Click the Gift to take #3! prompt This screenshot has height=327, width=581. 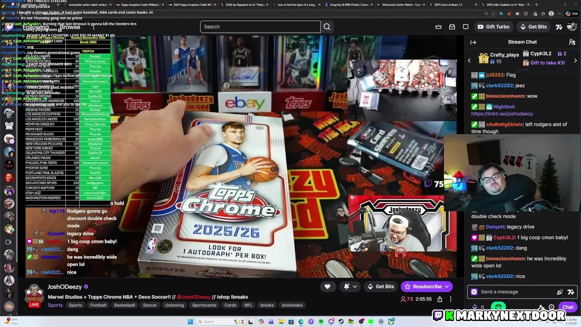coord(547,63)
